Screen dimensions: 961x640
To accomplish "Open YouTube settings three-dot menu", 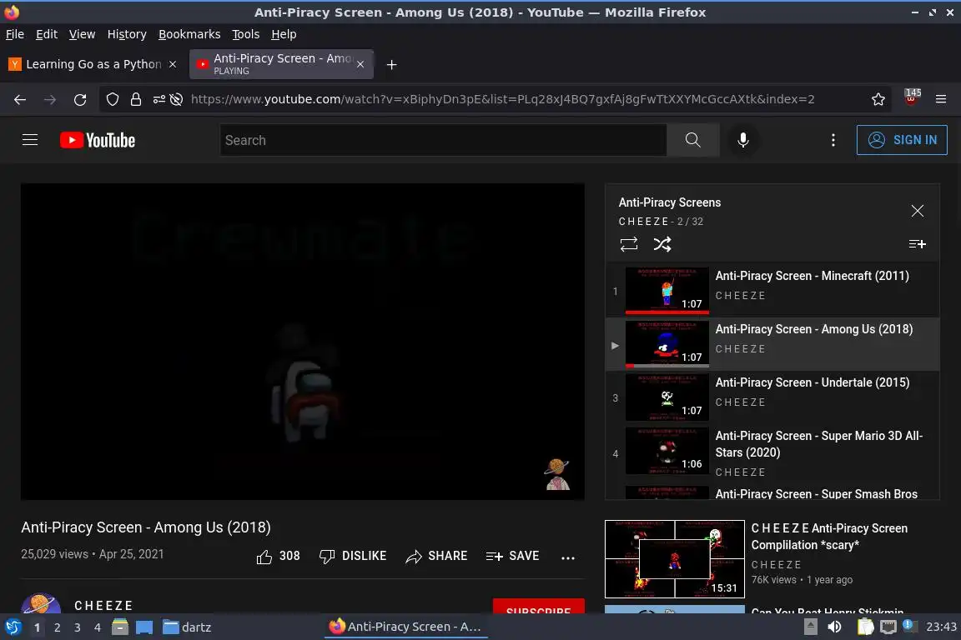I will click(833, 140).
